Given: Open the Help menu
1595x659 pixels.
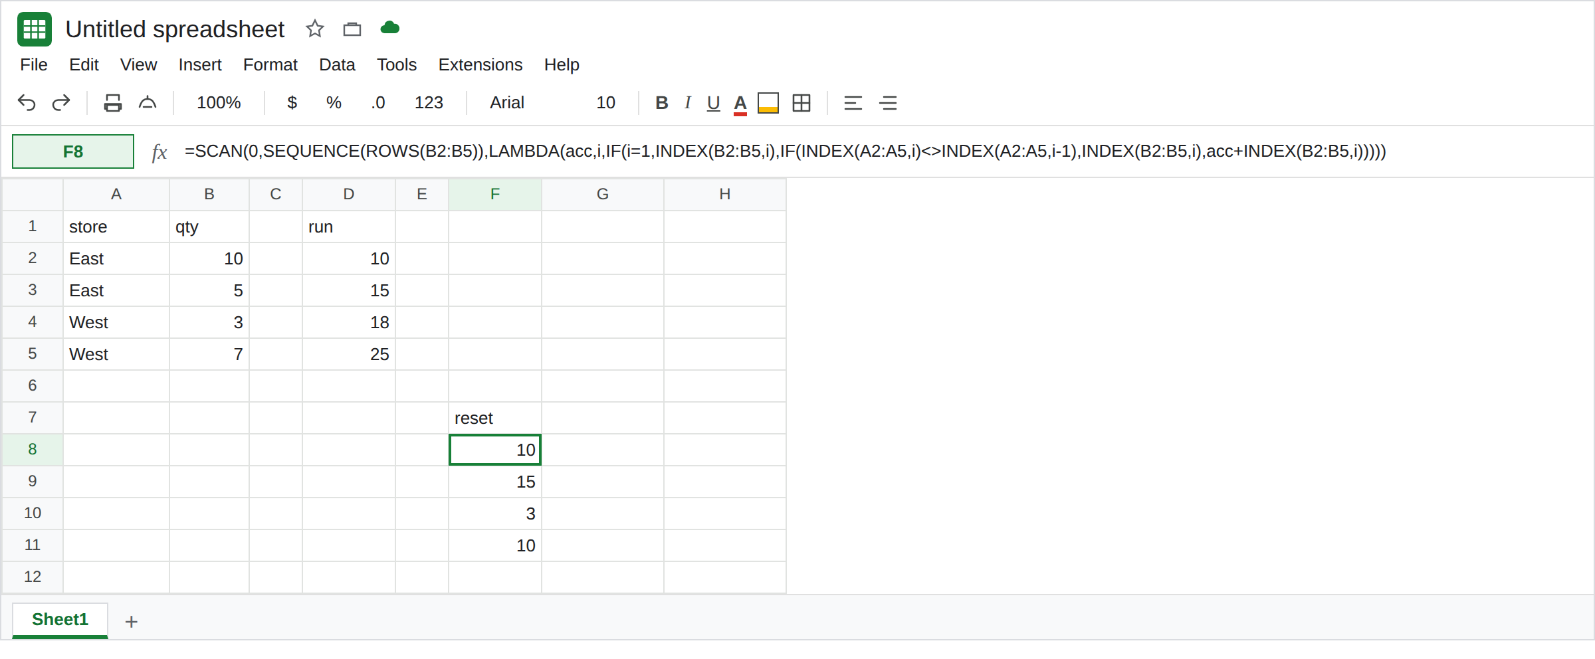Looking at the screenshot, I should pyautogui.click(x=562, y=64).
